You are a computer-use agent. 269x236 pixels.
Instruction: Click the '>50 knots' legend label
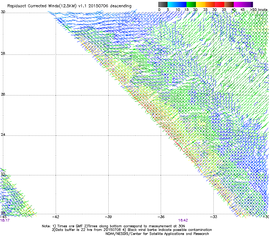tap(259, 9)
